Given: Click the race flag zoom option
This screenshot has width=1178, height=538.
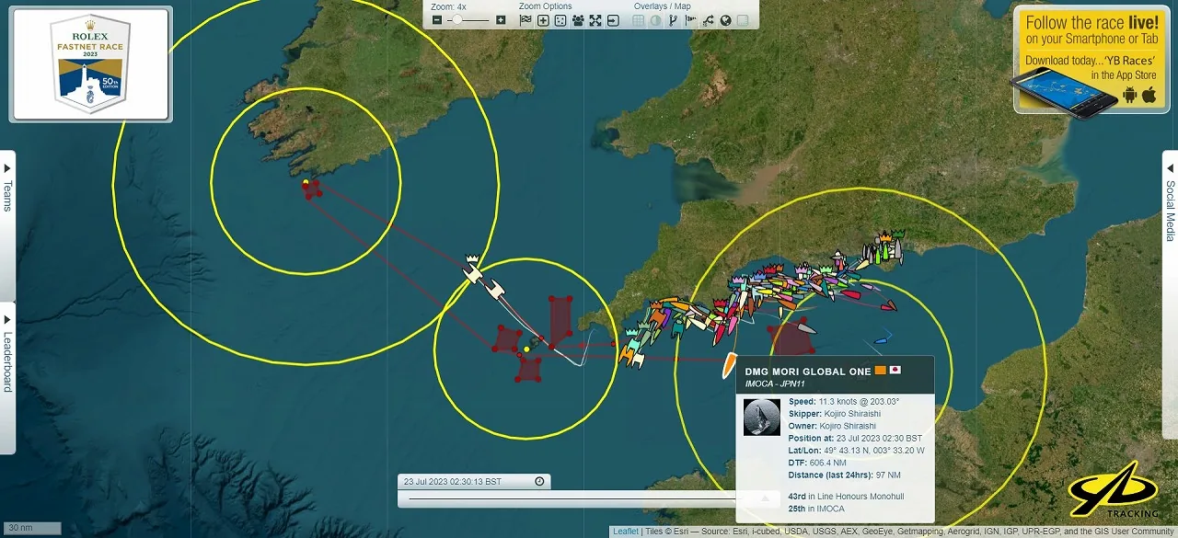Looking at the screenshot, I should tap(525, 20).
